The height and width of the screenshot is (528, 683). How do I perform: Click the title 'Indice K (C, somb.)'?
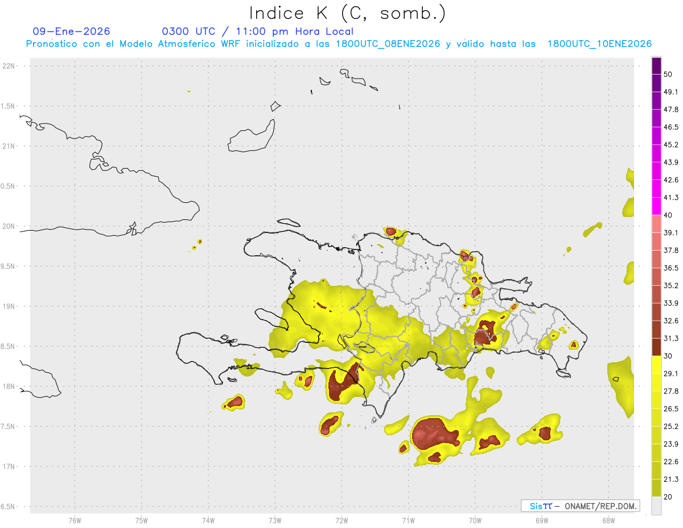pos(347,13)
